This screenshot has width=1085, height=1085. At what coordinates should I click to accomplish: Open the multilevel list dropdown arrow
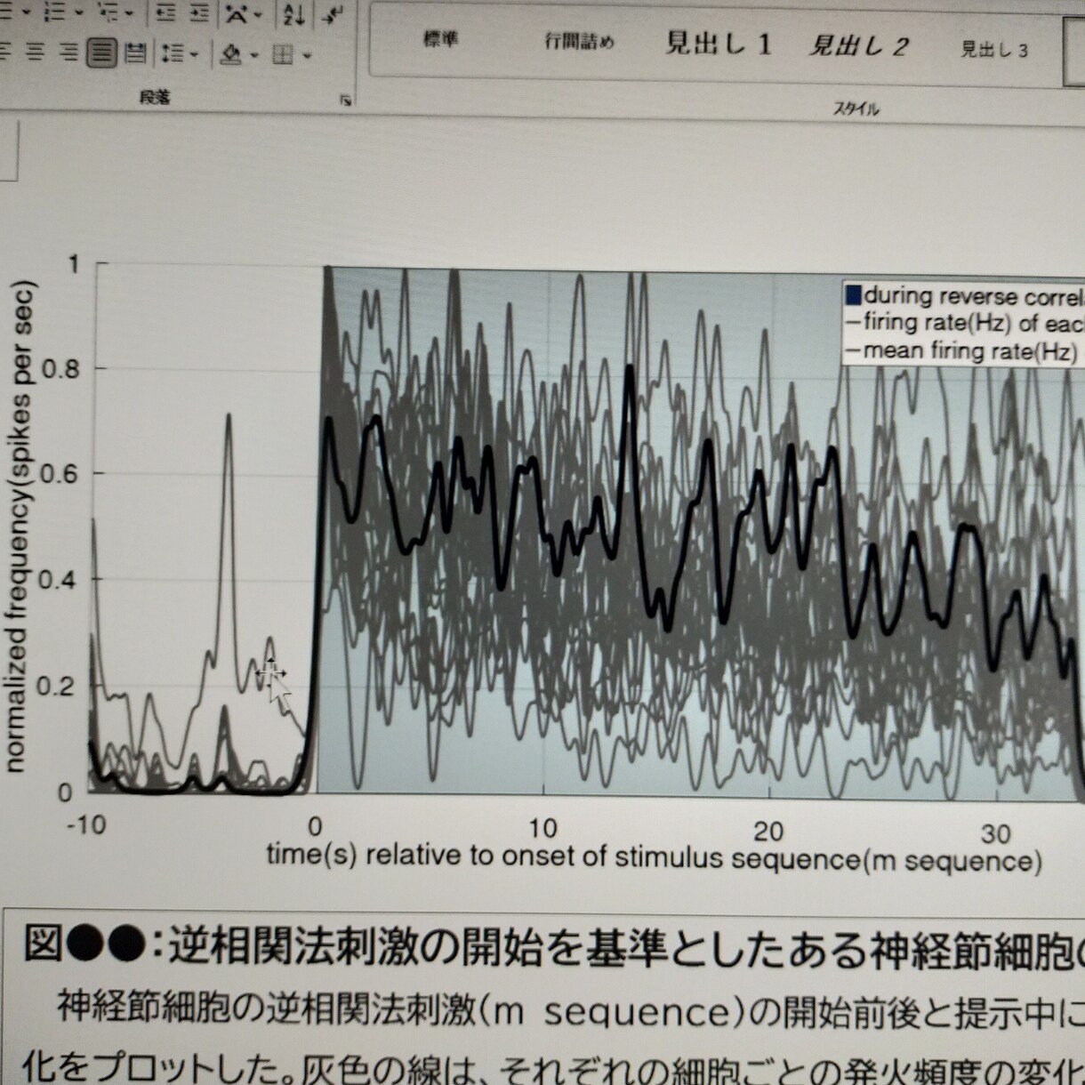click(130, 12)
